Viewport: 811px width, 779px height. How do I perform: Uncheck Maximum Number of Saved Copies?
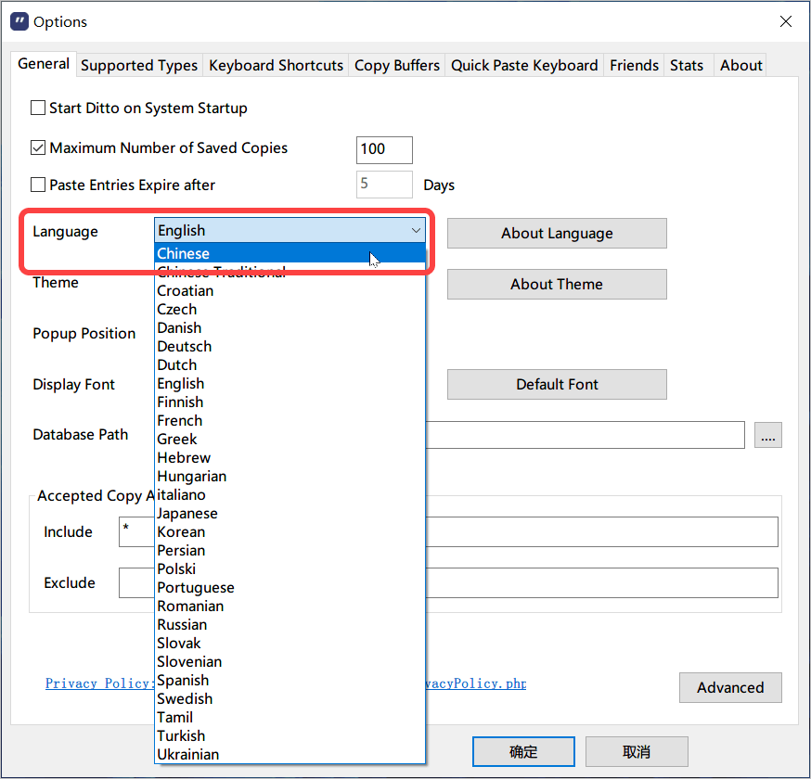tap(38, 147)
